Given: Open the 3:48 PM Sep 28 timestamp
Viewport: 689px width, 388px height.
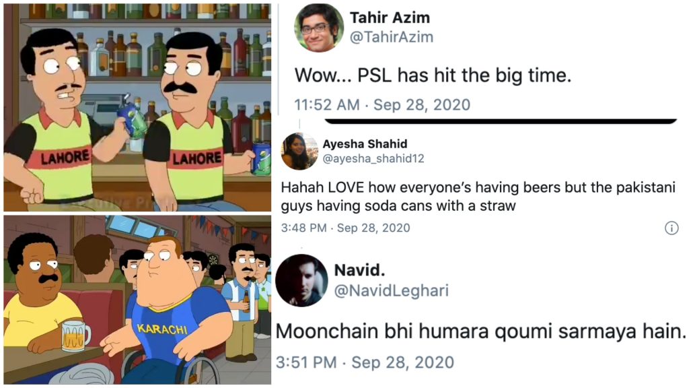Looking at the screenshot, I should click(x=345, y=228).
